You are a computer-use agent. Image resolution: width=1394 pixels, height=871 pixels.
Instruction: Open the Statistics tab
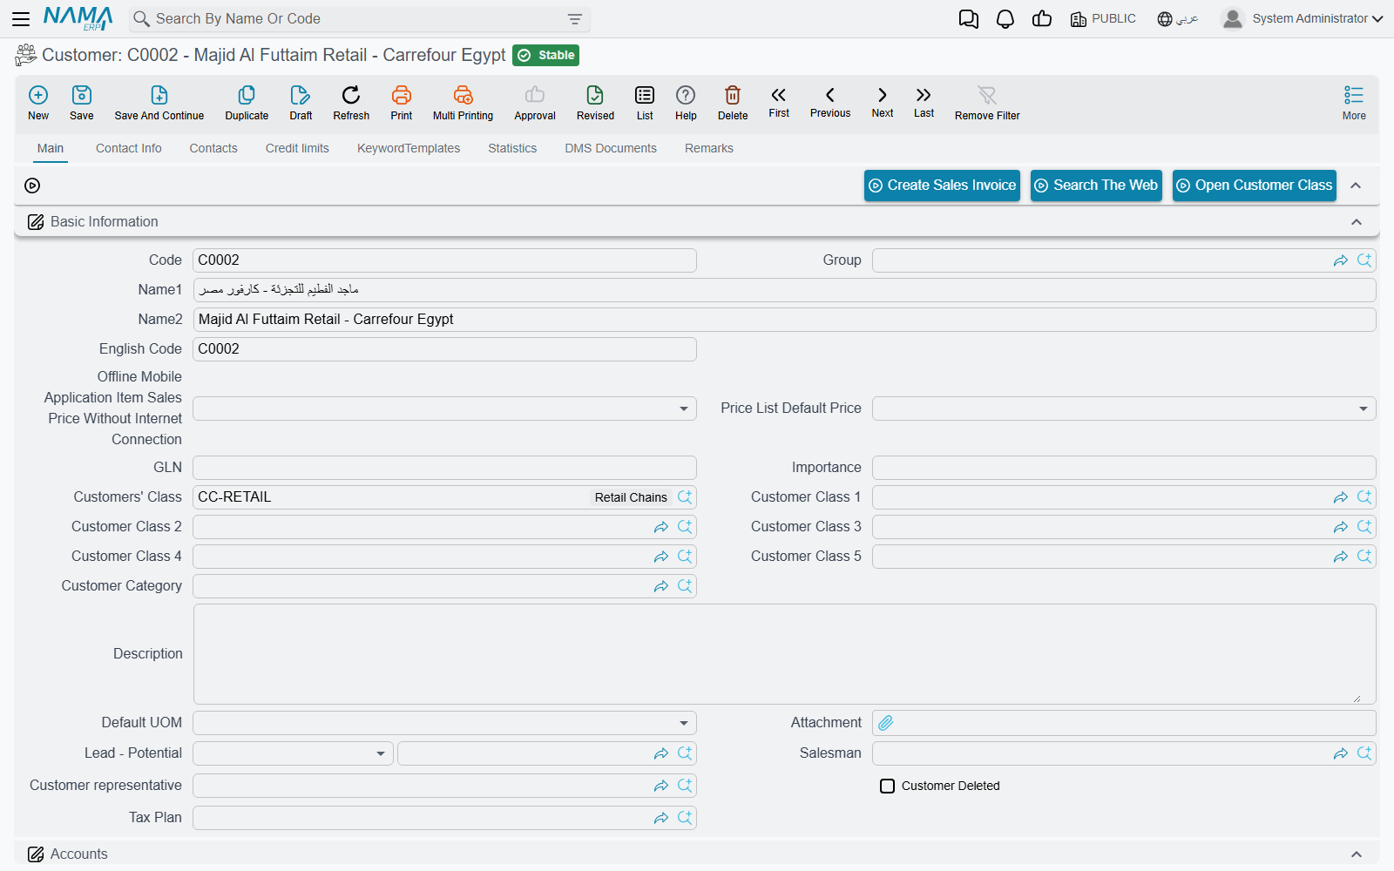coord(512,148)
